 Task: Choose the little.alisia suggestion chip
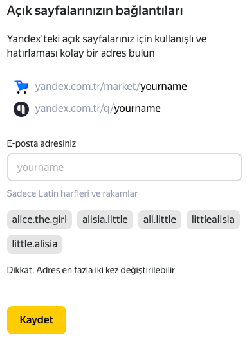click(35, 244)
